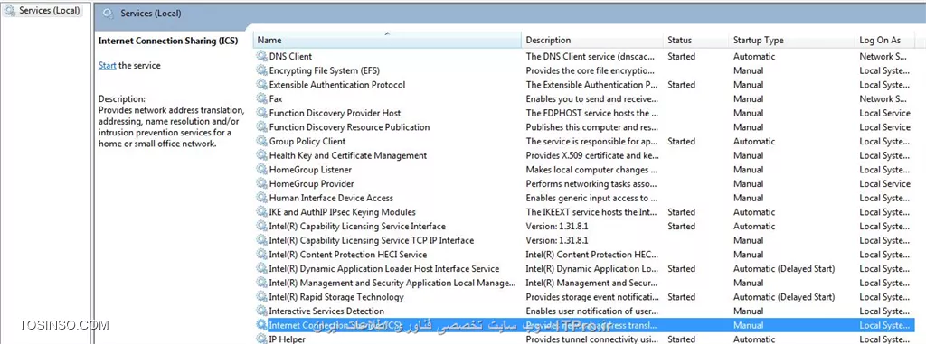Click the IKE and AuthIP IPsec icon
Viewport: 926px width, 344px height.
[261, 212]
